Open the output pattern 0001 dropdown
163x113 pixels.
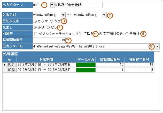(x=52, y=5)
